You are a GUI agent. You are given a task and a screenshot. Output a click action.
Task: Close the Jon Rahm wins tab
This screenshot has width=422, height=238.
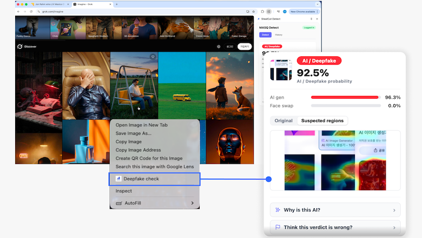(68, 4)
